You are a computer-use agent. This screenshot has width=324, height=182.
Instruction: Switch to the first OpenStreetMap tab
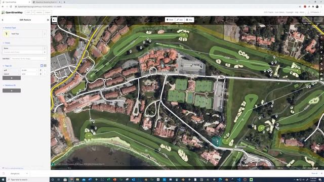coord(16,2)
